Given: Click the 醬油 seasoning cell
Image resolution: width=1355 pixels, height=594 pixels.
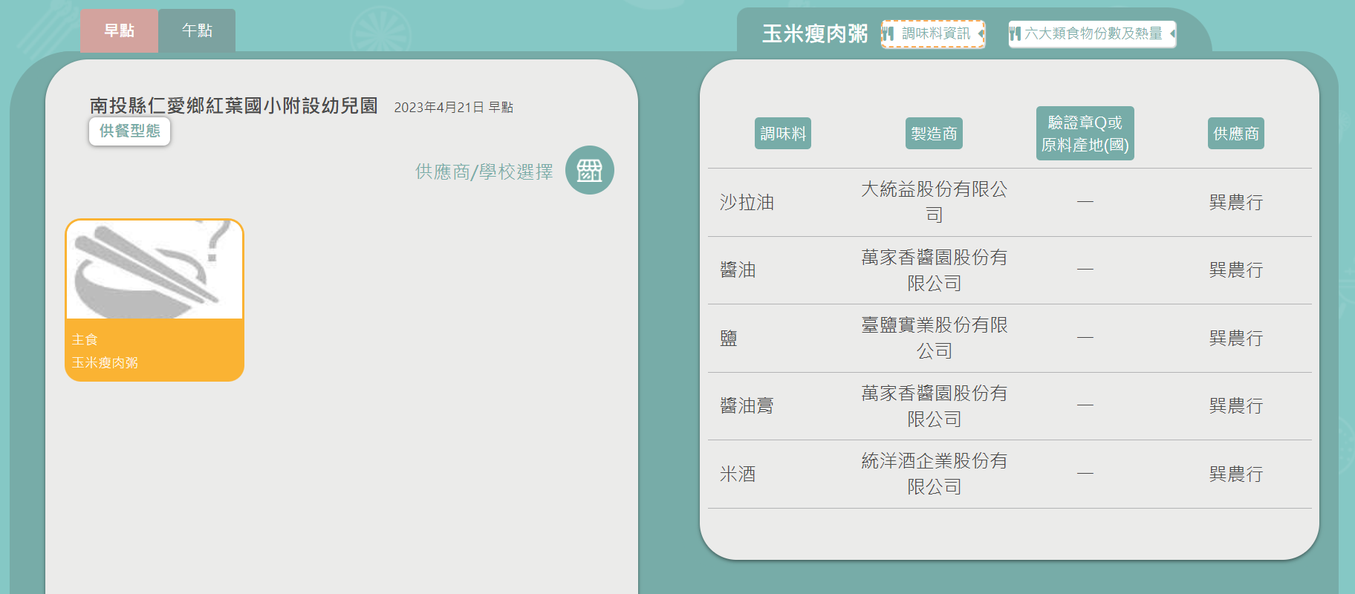Looking at the screenshot, I should (x=738, y=270).
